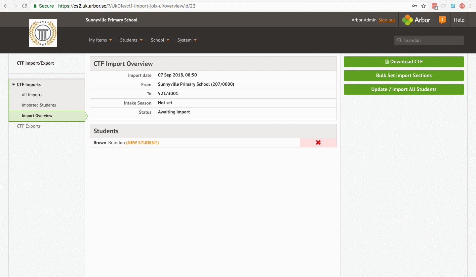Click the key icon in address bar
This screenshot has height=277, width=476.
(x=415, y=6)
